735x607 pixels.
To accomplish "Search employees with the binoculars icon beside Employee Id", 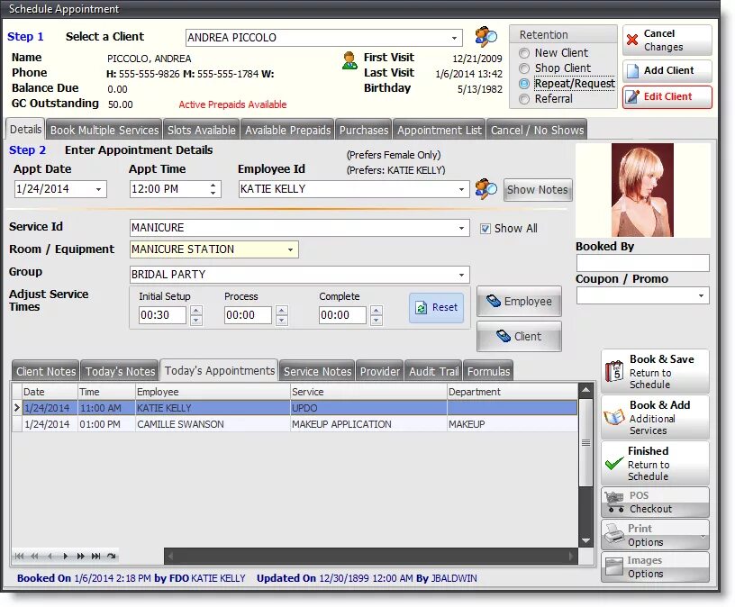I will (x=485, y=189).
